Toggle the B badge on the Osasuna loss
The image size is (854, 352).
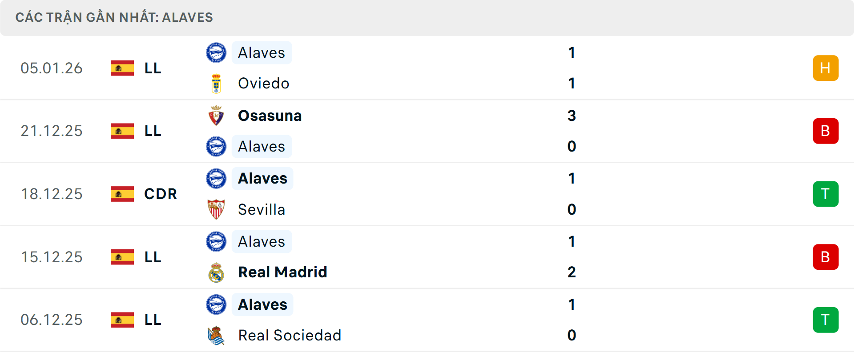pyautogui.click(x=826, y=131)
